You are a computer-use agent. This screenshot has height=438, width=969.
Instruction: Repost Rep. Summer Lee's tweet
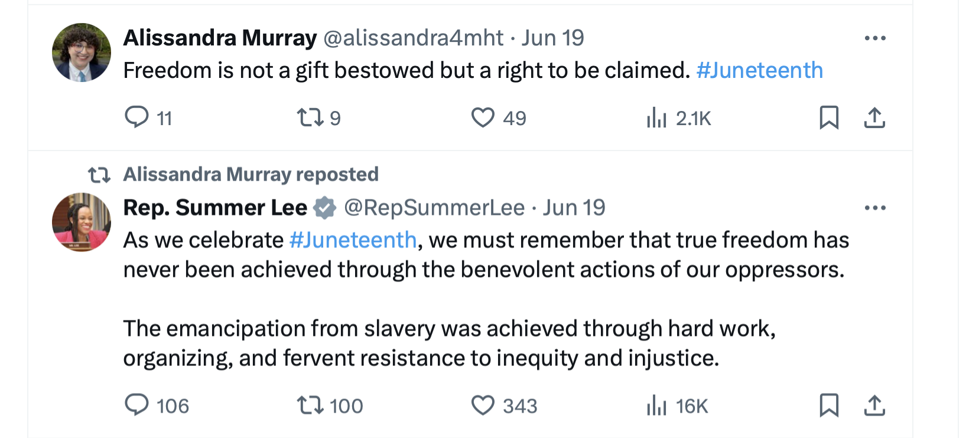(310, 405)
